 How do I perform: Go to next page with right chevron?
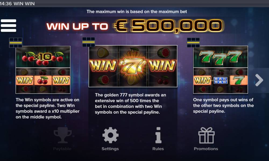[259, 80]
